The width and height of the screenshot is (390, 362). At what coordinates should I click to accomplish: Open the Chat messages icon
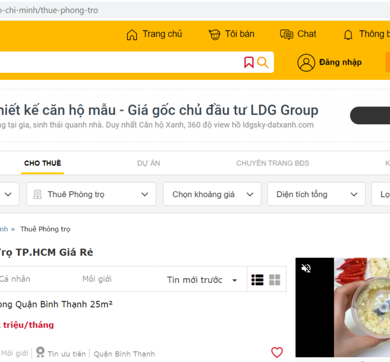286,35
